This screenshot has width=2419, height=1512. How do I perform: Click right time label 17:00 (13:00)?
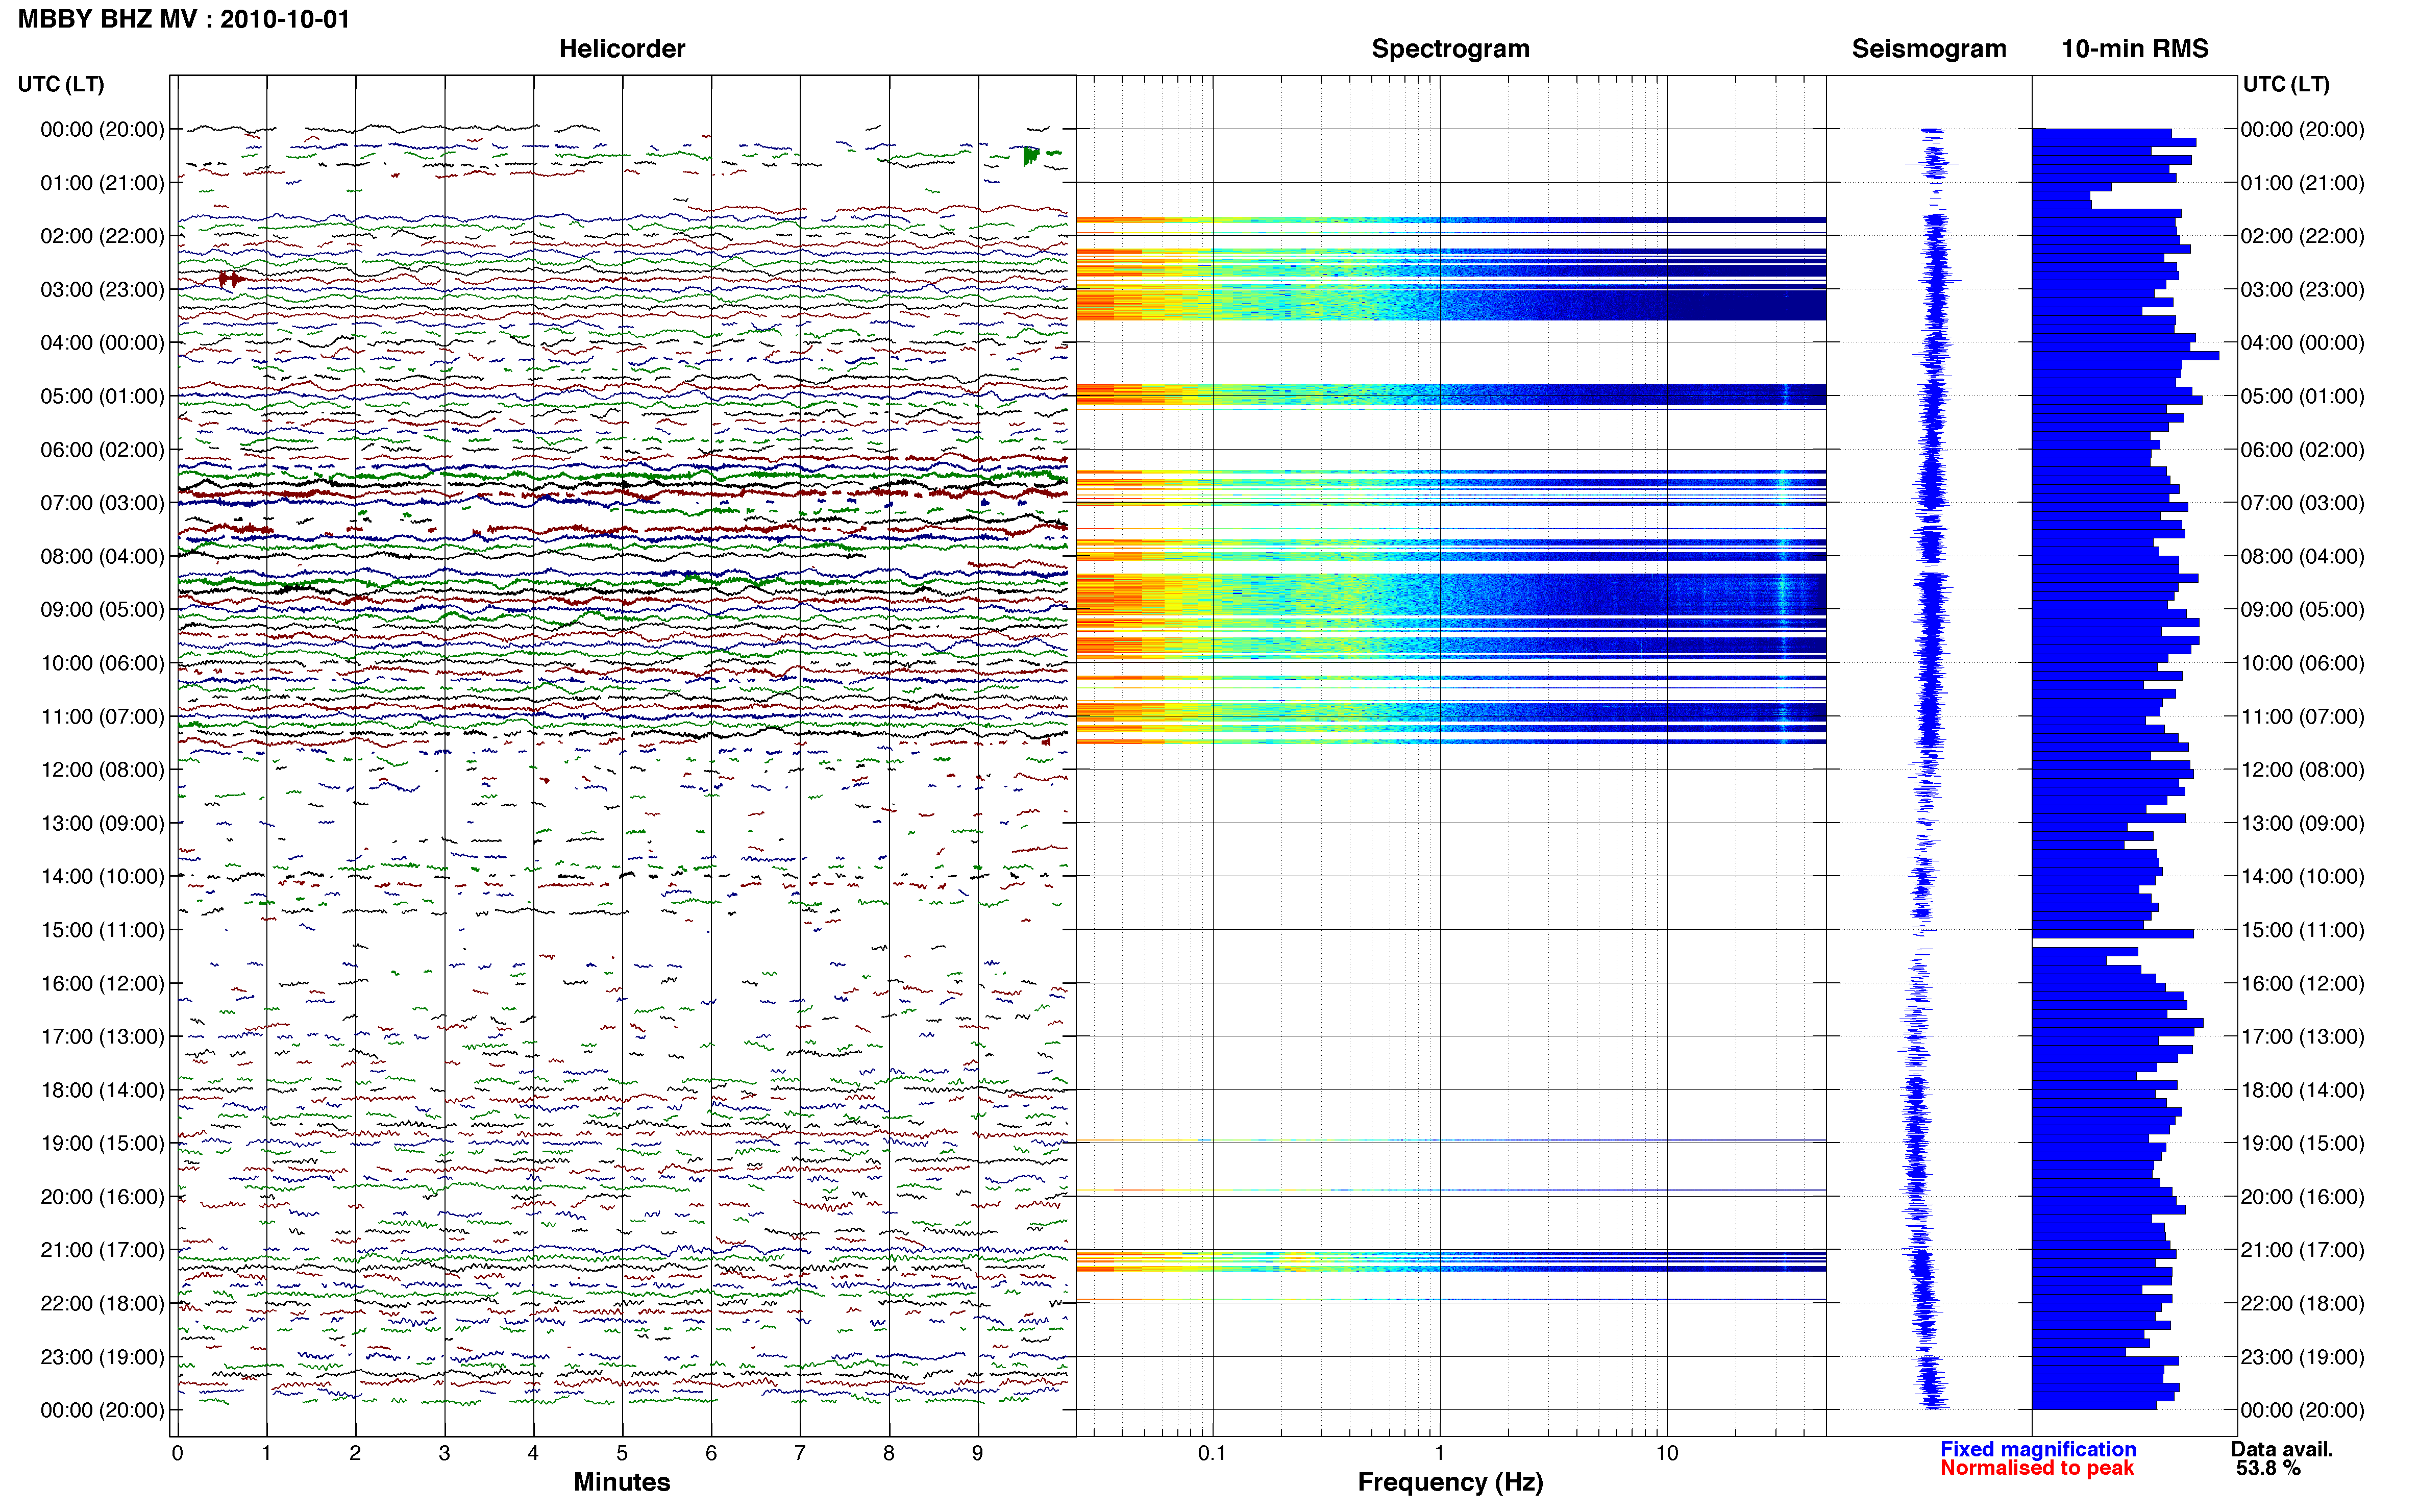point(2302,1037)
